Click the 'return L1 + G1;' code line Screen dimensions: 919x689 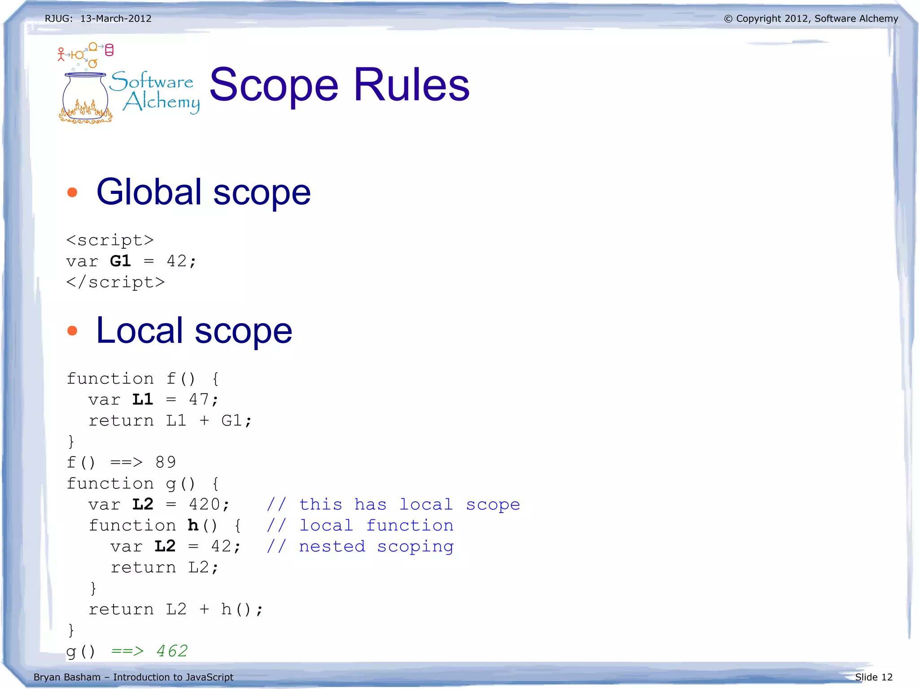click(170, 420)
